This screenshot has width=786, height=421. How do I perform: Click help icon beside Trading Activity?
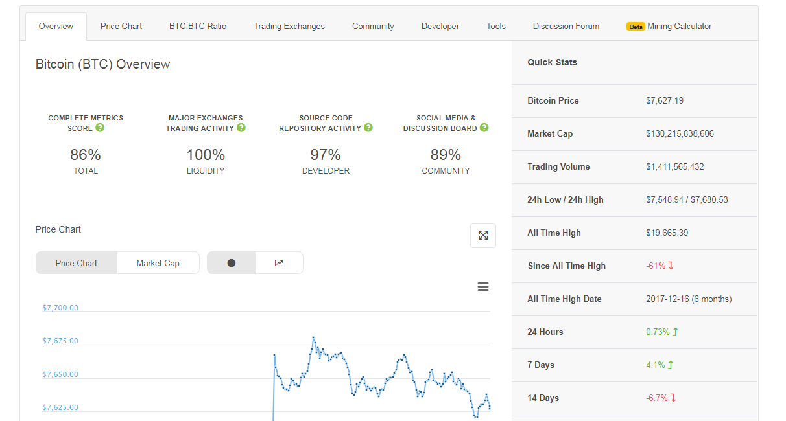[241, 128]
